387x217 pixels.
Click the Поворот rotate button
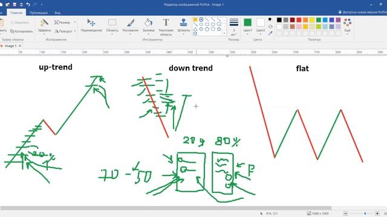63,31
